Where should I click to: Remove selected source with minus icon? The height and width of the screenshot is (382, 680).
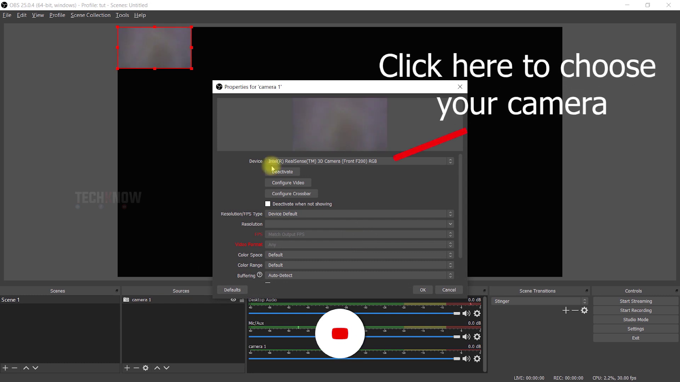(136, 368)
